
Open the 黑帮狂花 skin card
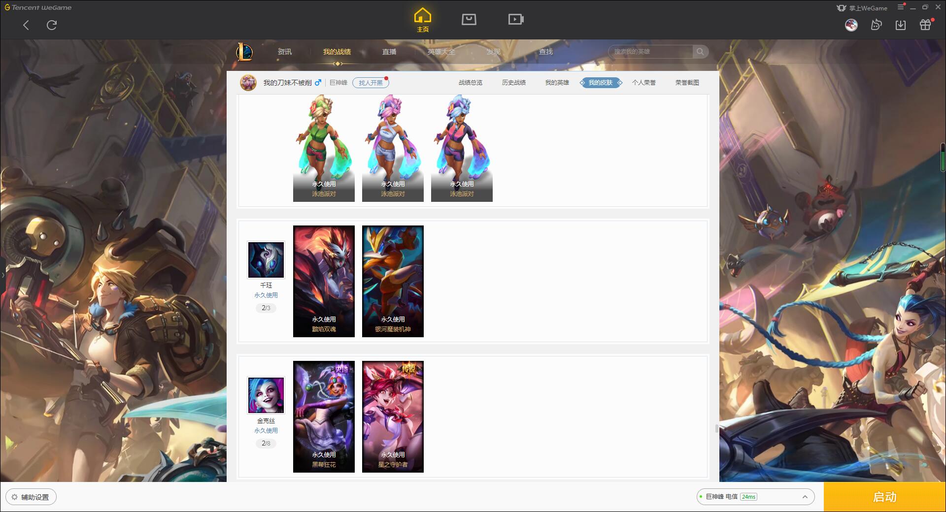tap(324, 417)
